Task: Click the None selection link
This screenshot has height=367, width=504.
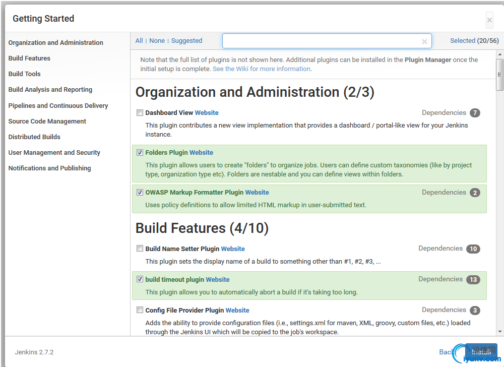Action: pos(157,41)
